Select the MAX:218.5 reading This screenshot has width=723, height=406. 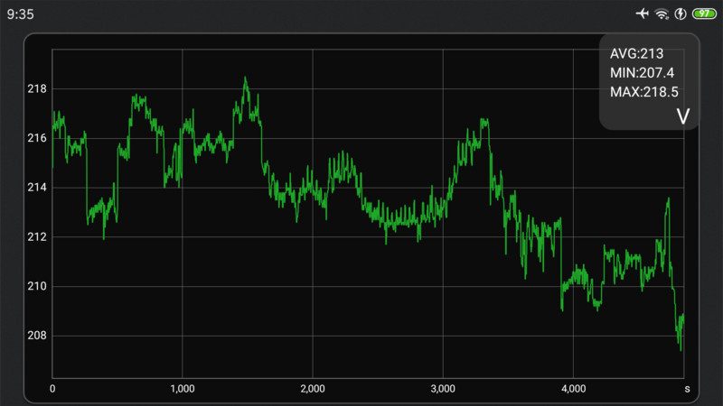pos(644,91)
